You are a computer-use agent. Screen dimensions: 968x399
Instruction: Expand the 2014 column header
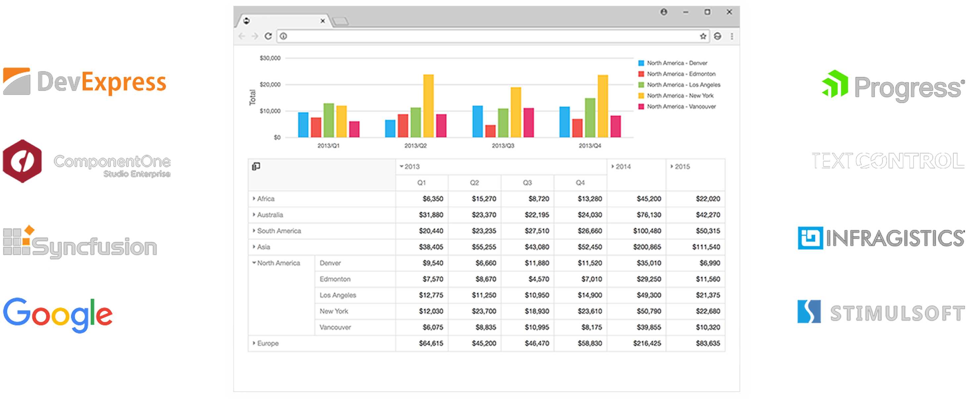pos(612,166)
